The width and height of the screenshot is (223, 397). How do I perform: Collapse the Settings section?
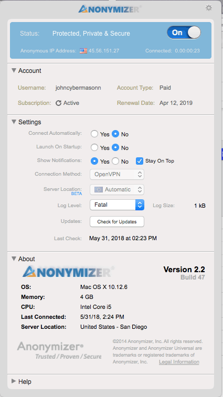(14, 122)
